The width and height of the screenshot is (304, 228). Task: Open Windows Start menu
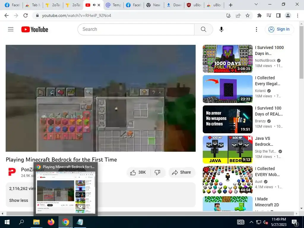pyautogui.click(x=7, y=222)
